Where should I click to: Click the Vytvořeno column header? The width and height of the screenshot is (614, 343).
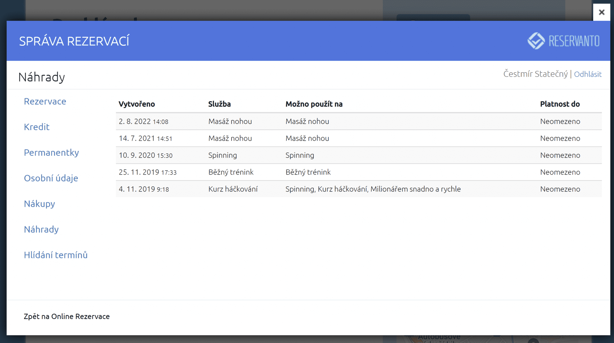137,104
